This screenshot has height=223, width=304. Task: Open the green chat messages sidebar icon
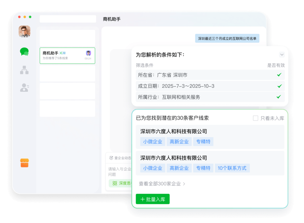[x=24, y=52]
